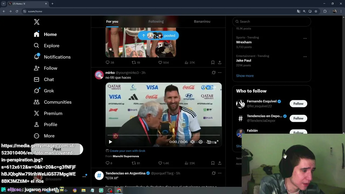
Task: Open more options on mirko's post
Action: pos(220,73)
